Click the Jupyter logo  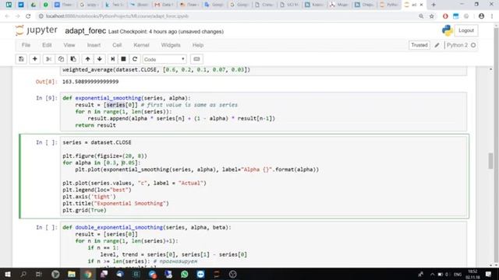coord(37,30)
